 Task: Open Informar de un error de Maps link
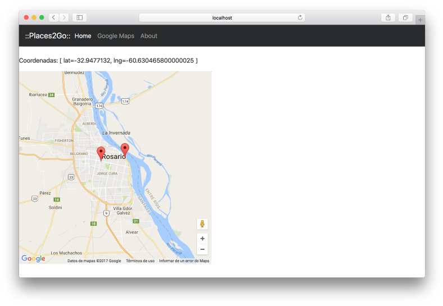coord(184,261)
